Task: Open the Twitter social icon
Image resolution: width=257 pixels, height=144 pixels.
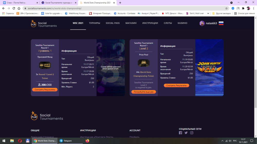Action: (186, 133)
